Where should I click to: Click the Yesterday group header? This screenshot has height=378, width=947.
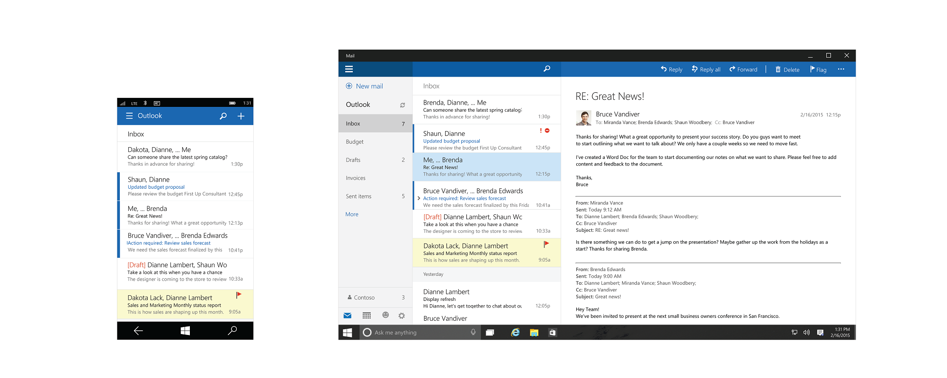(x=487, y=274)
